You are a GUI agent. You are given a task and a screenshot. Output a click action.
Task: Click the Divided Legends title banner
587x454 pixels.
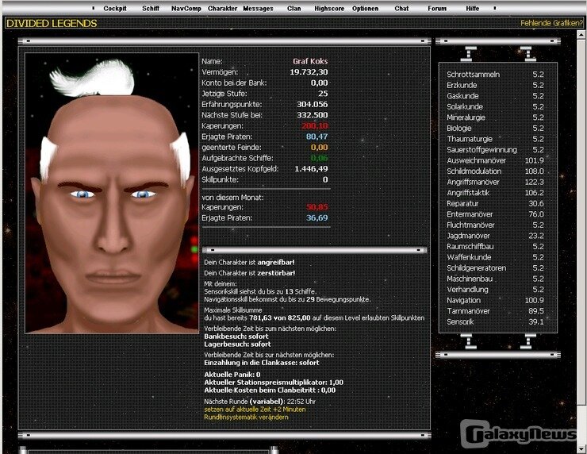point(52,23)
